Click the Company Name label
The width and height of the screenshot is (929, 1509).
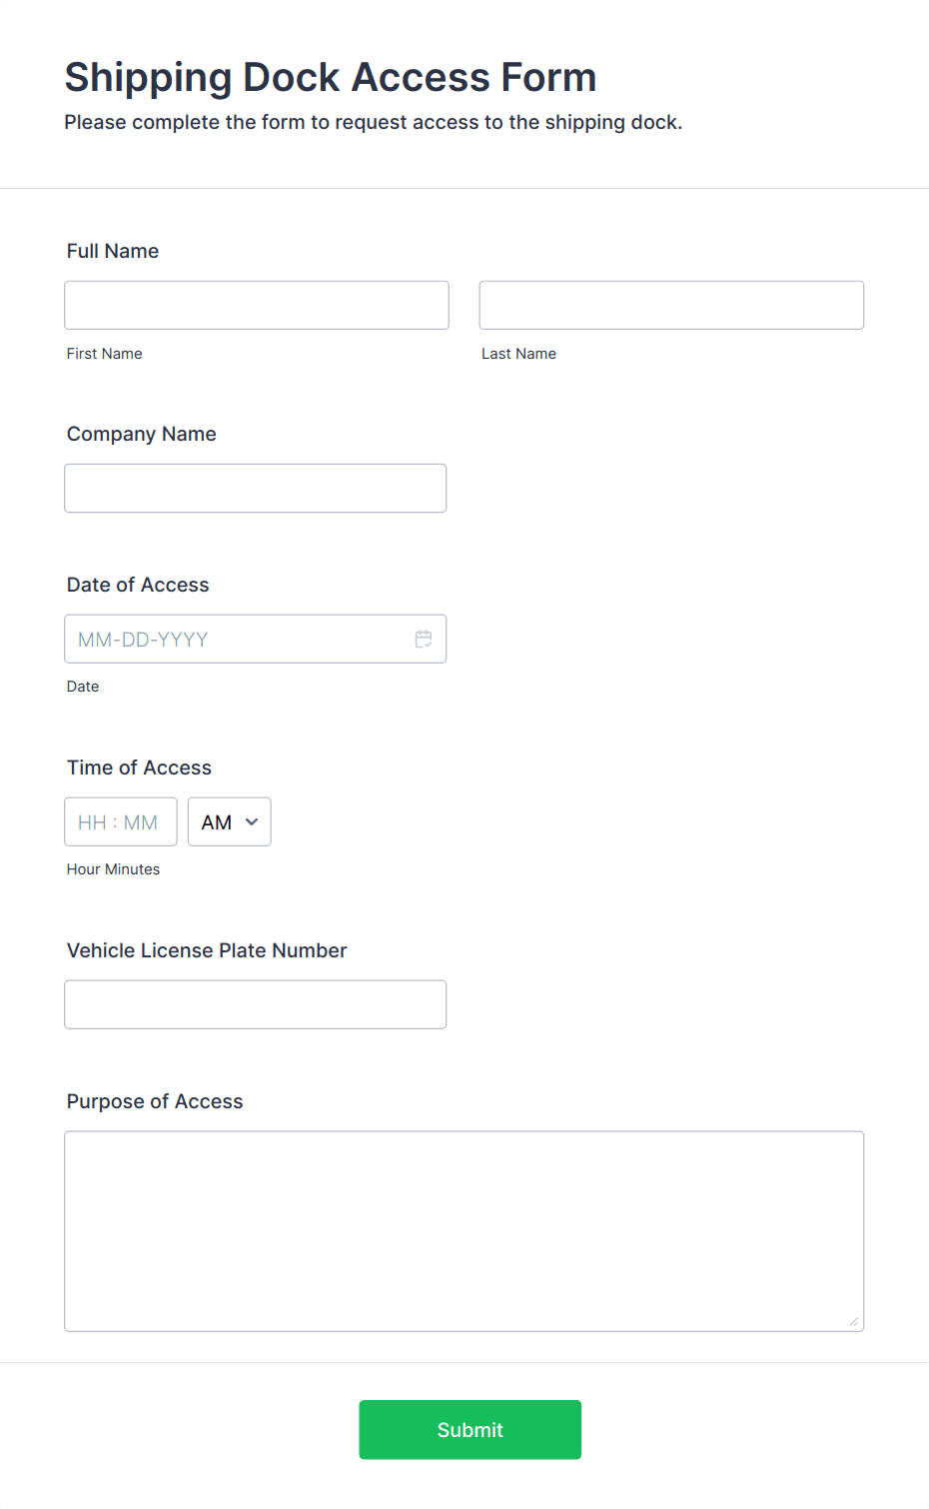142,434
